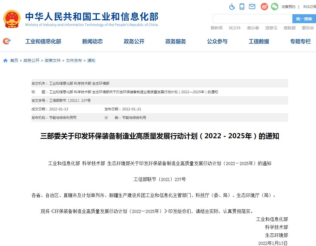Click the 生态环境部 signature line

[276, 235]
